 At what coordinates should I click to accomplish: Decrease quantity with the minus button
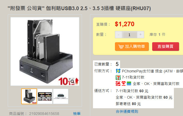tap(118, 34)
